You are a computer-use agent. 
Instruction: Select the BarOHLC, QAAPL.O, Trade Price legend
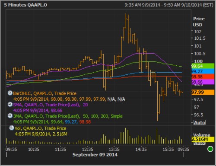pos(44,93)
